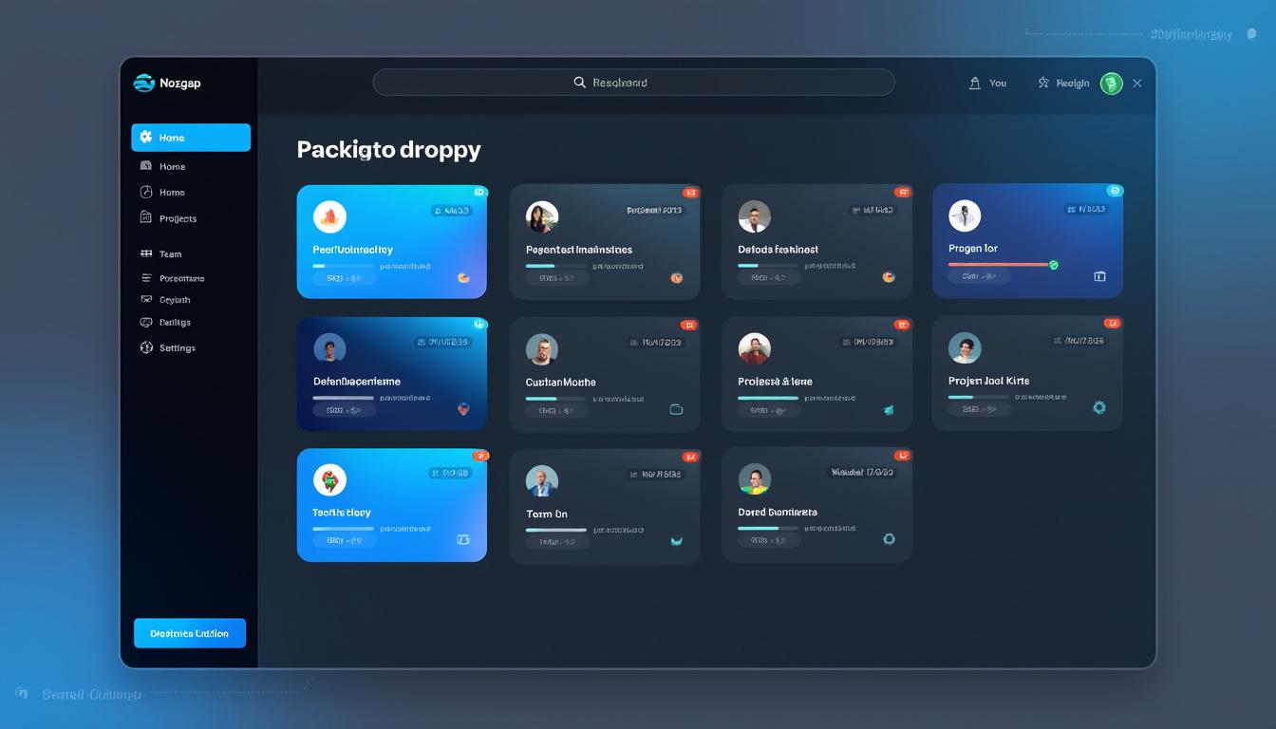Click pill button on Projen Joel Kirte card

979,409
